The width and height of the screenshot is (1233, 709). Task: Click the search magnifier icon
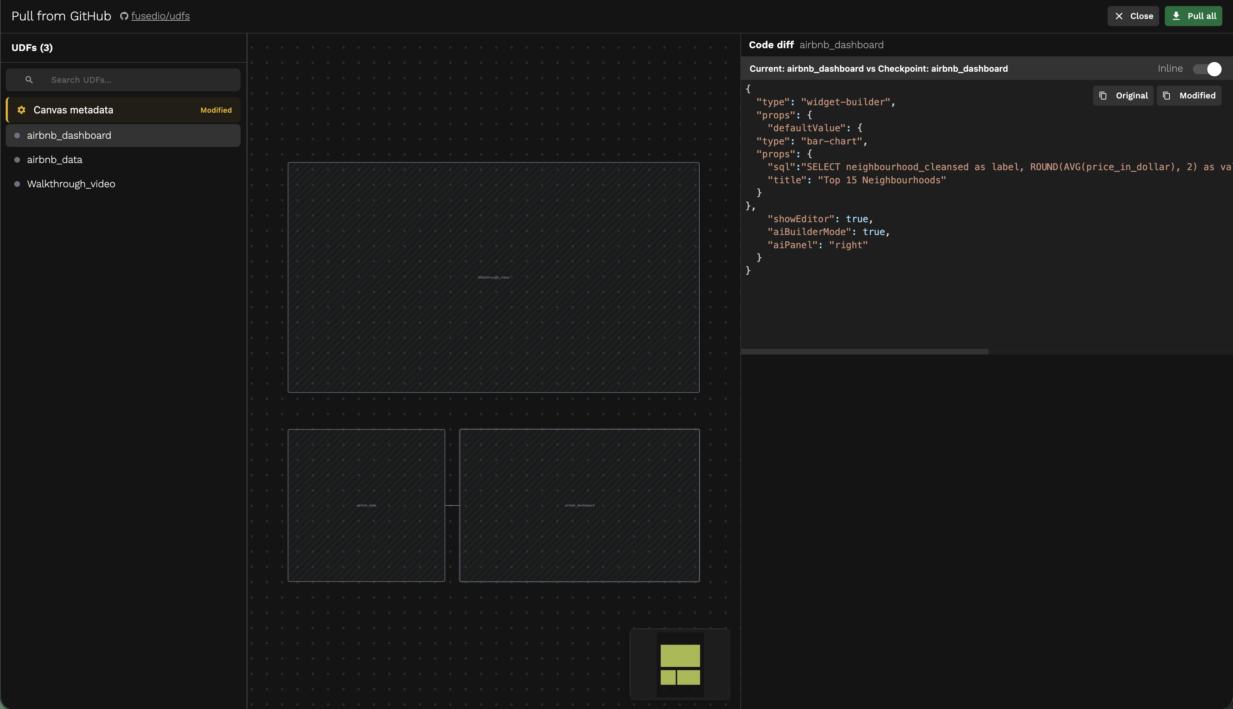[29, 80]
